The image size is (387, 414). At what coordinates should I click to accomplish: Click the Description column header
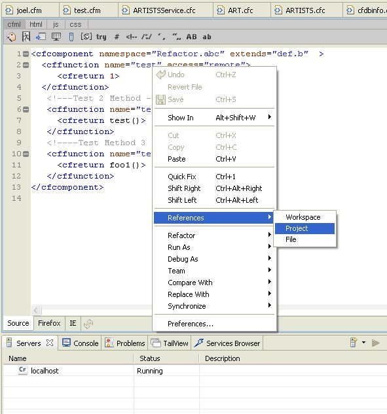point(293,358)
